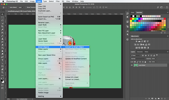169x100 pixels.
Task: Expand the New submenu in Layer menu
Action: coord(49,4)
